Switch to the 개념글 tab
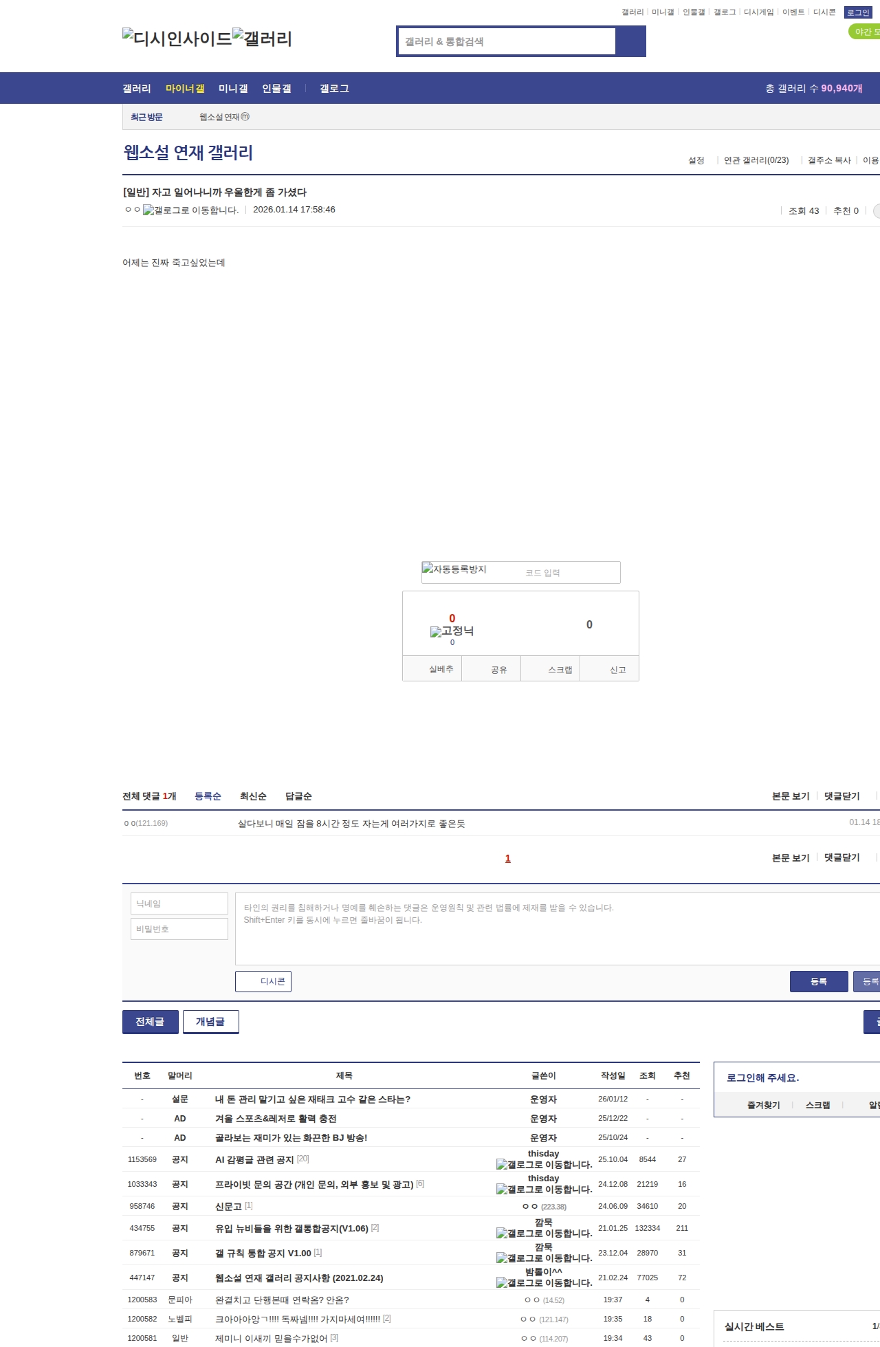This screenshot has height=1347, width=880. coord(210,1022)
